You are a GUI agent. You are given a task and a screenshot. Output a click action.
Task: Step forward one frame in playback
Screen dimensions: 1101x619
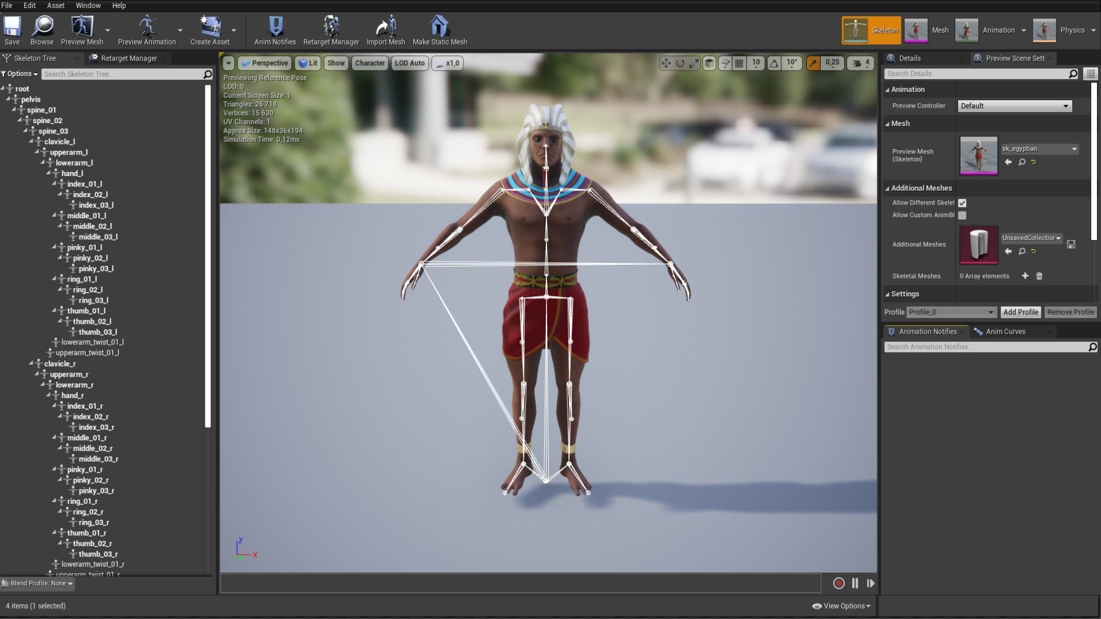point(870,583)
